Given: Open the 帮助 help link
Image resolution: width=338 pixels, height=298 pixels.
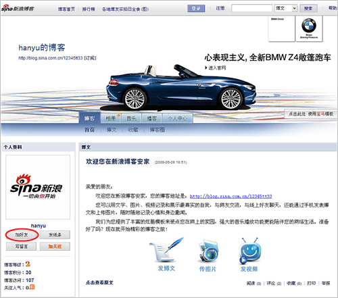Looking at the screenshot, I should click(333, 8).
